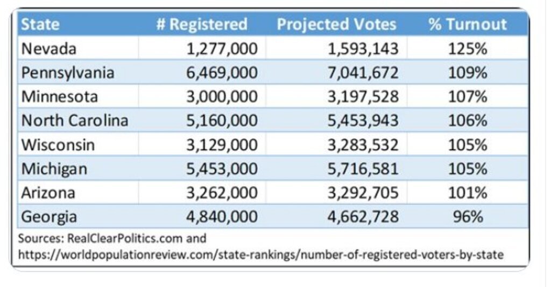Click Arizona's projected votes 3,292,705

point(364,193)
